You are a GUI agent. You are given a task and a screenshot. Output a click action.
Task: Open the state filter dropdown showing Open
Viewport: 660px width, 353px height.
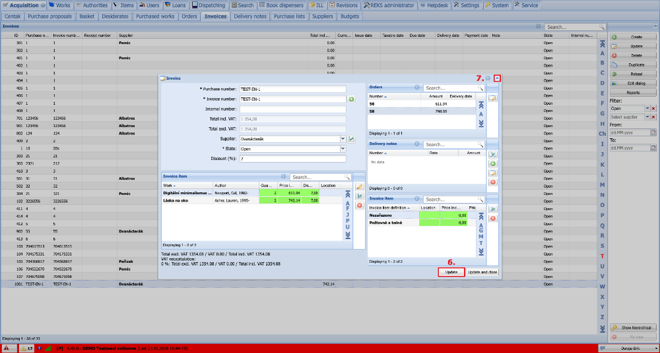647,109
